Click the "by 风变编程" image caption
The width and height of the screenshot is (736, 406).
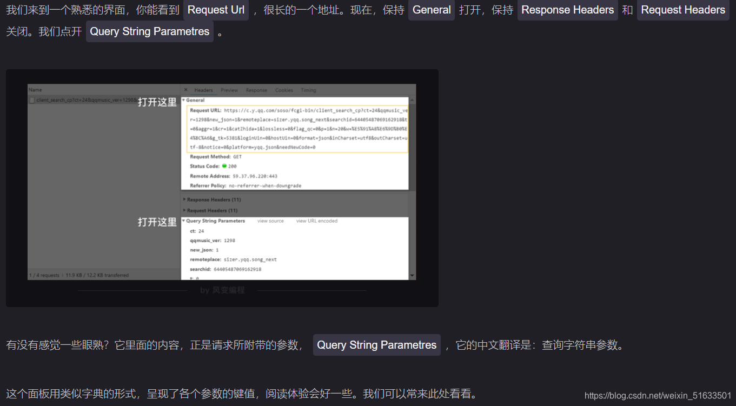click(x=222, y=290)
